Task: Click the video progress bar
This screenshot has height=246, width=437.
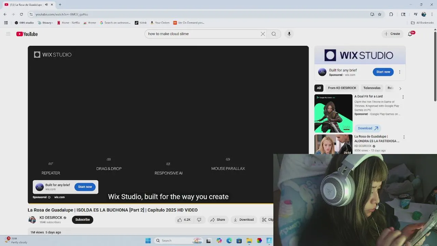Action: point(151,203)
